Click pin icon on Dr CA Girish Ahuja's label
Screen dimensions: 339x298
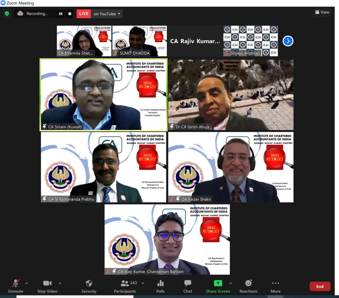172,127
